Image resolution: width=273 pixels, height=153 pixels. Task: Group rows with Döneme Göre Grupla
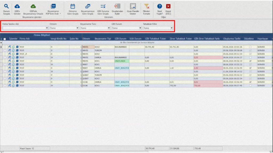[73, 6]
